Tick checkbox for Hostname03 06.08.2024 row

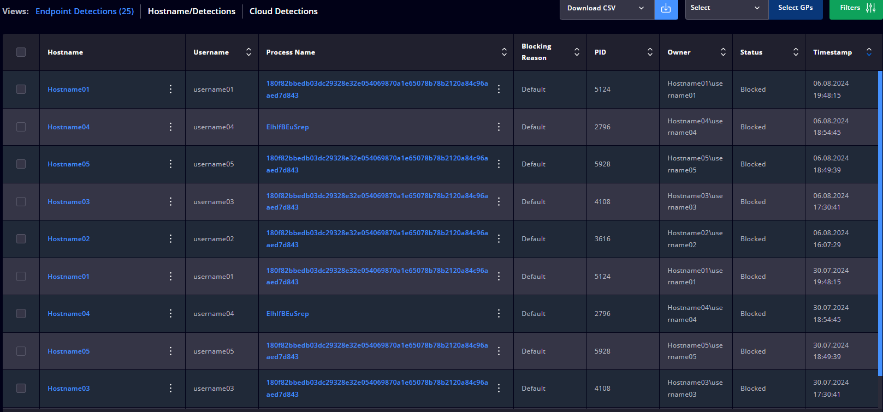21,201
